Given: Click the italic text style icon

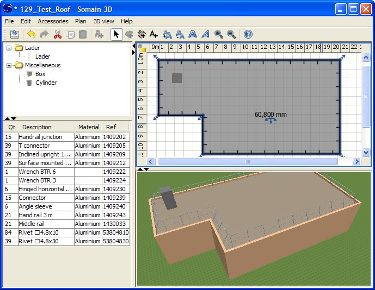Looking at the screenshot, I should pos(206,34).
